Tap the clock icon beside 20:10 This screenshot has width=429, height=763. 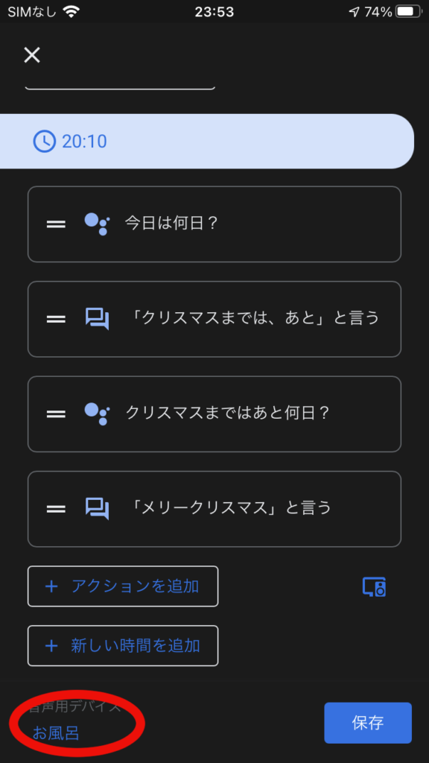click(44, 142)
